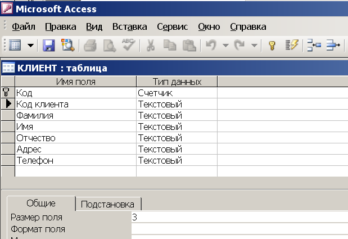Click the Insert Rows icon
The image size is (348, 239).
tap(314, 45)
